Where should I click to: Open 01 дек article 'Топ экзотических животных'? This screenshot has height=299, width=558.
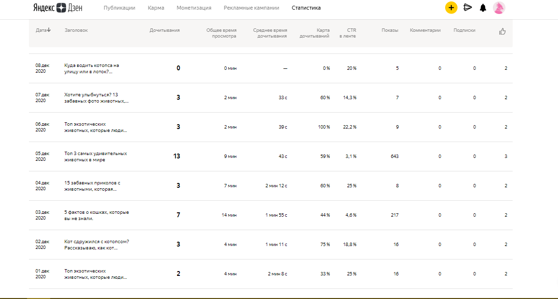tap(95, 274)
